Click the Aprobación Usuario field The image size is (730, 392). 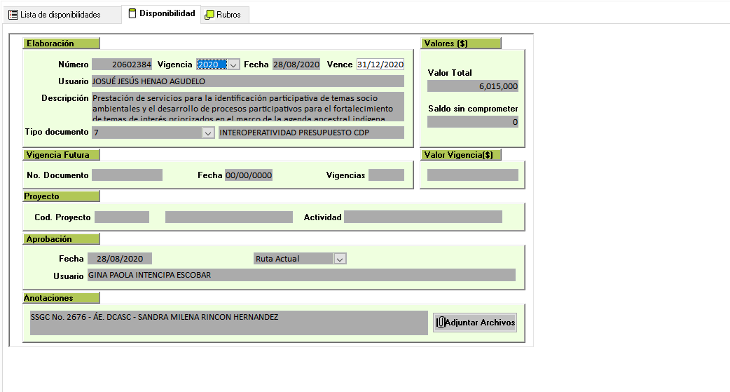click(301, 275)
